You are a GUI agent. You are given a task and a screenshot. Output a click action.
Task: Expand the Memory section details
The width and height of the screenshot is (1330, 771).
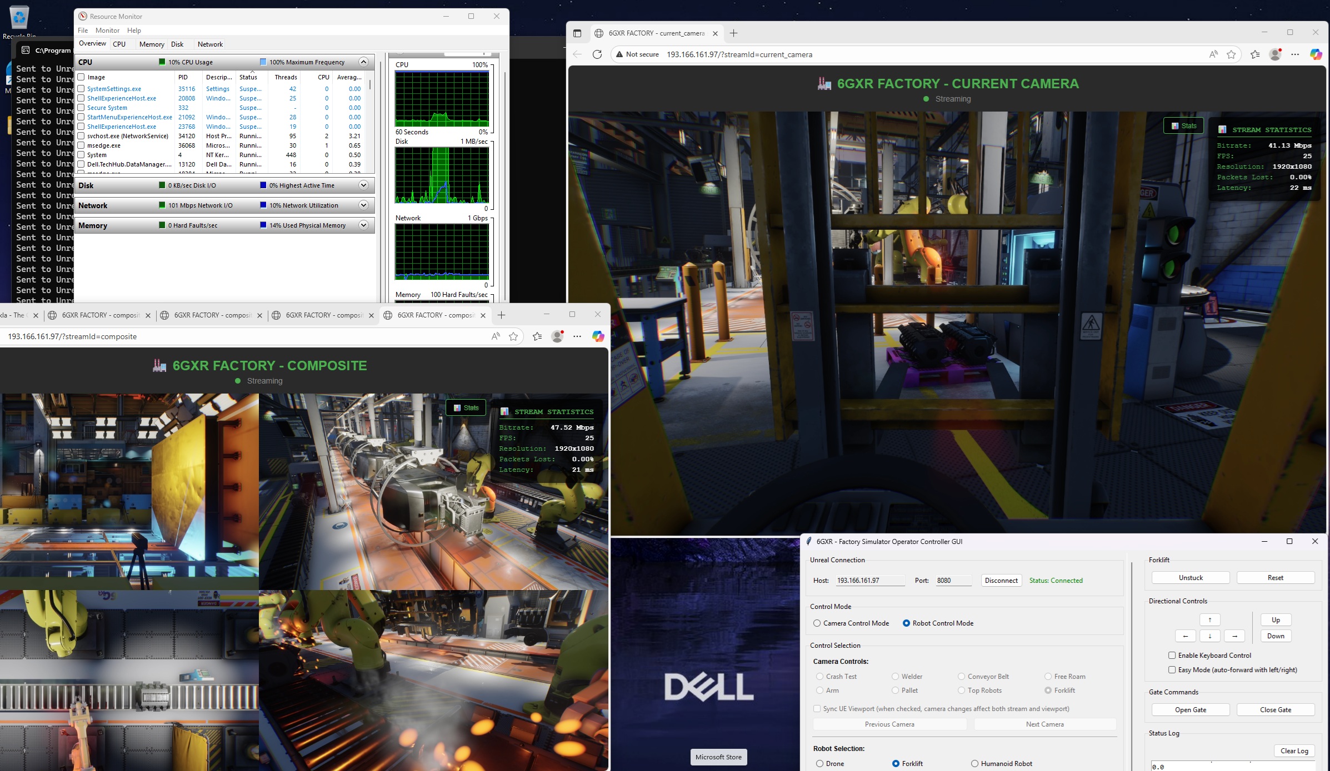tap(364, 225)
